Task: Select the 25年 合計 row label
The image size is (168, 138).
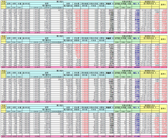Action: 3,137
